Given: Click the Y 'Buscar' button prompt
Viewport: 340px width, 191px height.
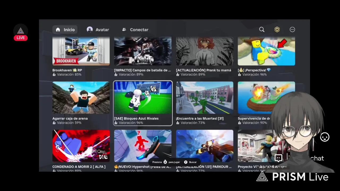Looking at the screenshot, I should [190, 162].
